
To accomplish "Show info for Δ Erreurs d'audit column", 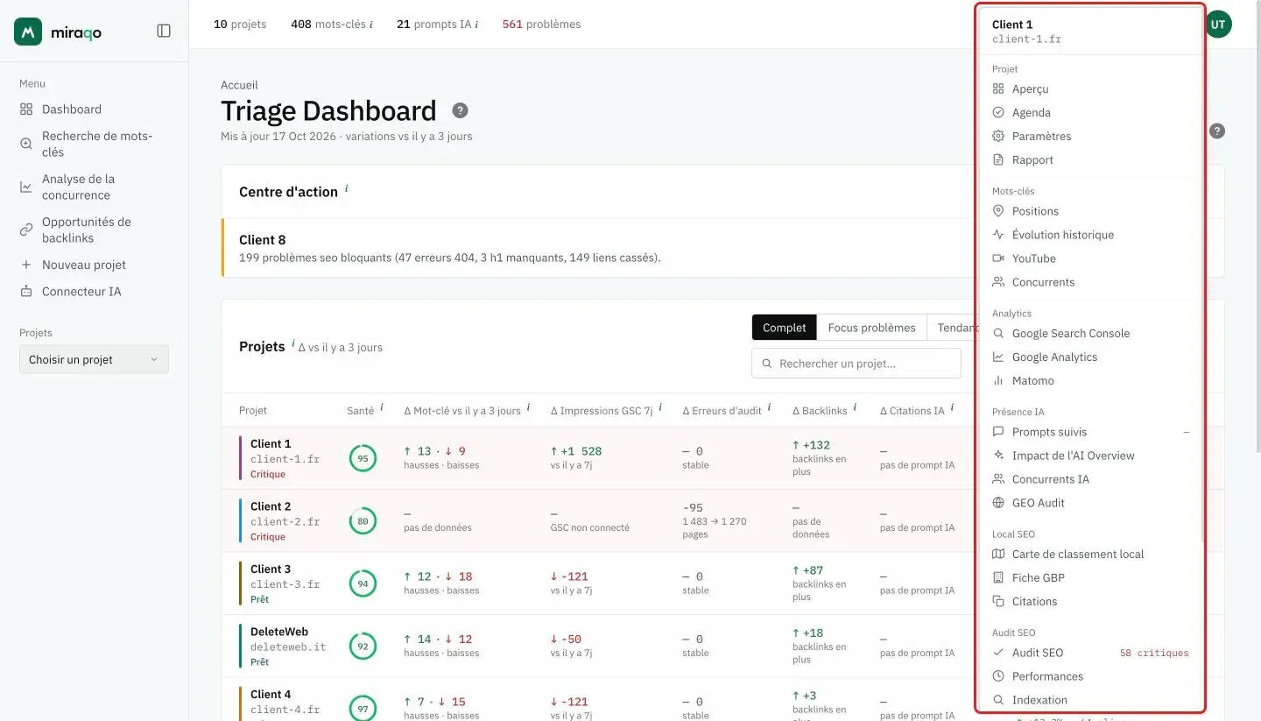I will click(x=769, y=407).
